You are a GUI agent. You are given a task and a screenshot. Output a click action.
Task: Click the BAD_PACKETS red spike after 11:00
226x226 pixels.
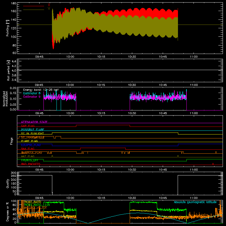click(213, 164)
